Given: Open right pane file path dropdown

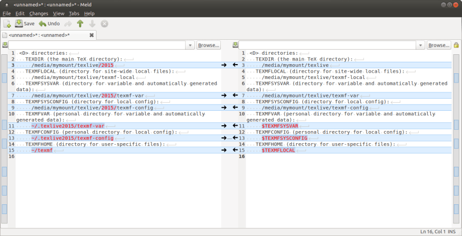Looking at the screenshot, I should click(420, 45).
